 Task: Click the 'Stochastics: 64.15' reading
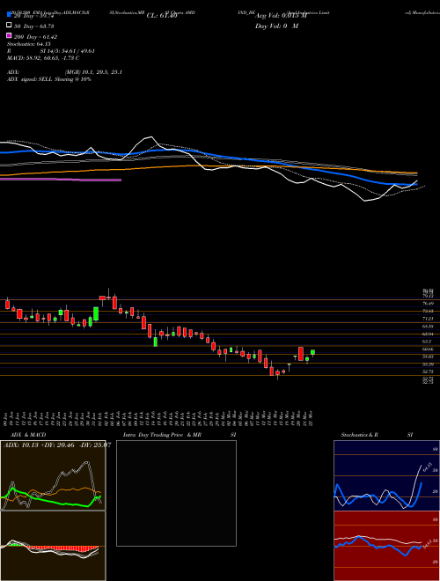(x=28, y=44)
